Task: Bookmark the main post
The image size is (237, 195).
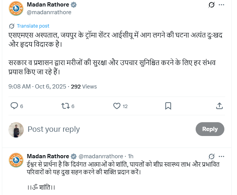Action: coord(168,106)
